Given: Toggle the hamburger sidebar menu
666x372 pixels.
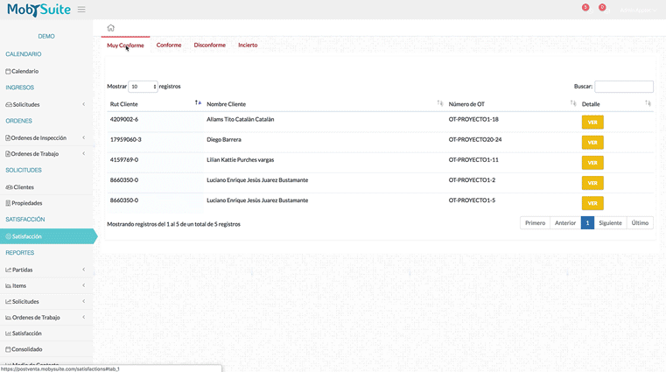Looking at the screenshot, I should (81, 10).
